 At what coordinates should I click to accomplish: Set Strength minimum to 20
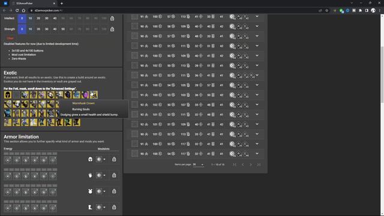click(x=38, y=29)
